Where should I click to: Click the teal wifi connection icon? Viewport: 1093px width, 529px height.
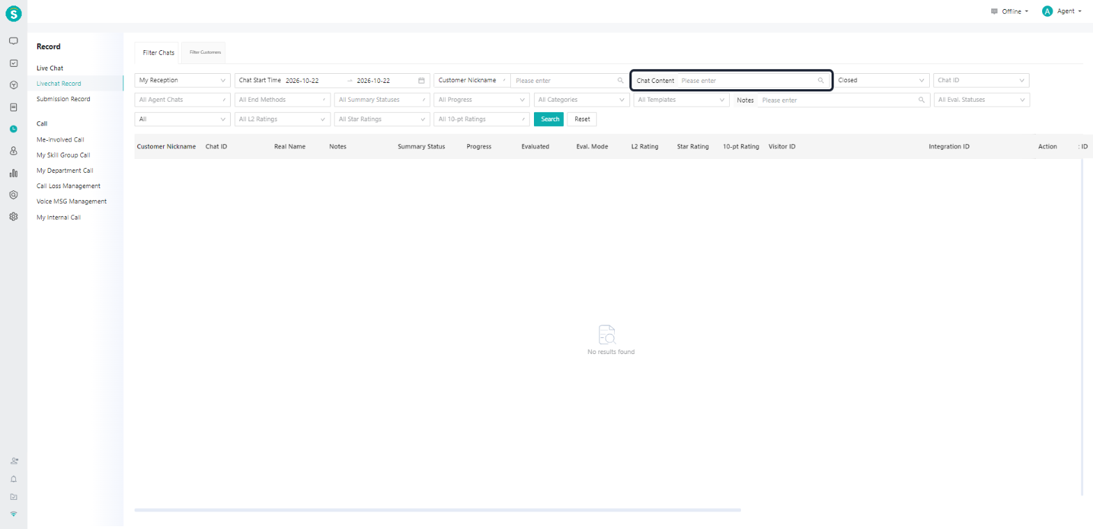tap(13, 514)
